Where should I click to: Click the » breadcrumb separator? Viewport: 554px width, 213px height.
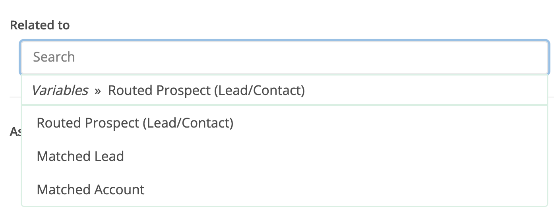(x=98, y=91)
